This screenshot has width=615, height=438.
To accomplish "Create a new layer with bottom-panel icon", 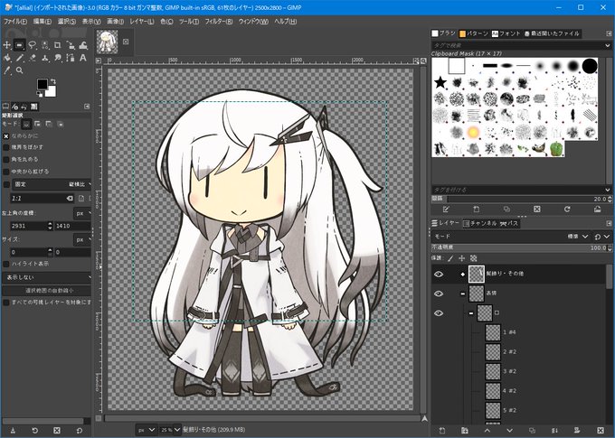I will coord(442,430).
